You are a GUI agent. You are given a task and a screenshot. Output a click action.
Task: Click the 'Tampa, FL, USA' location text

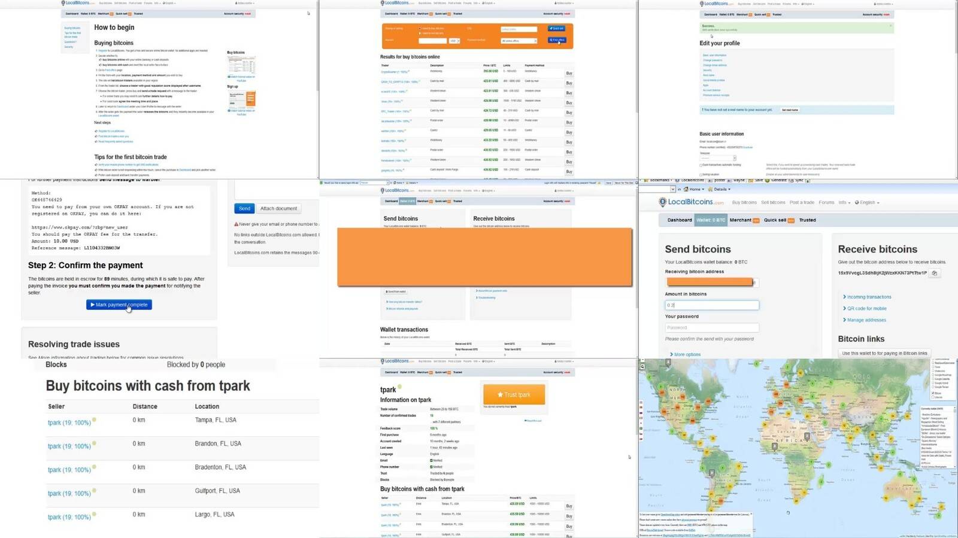(x=216, y=420)
